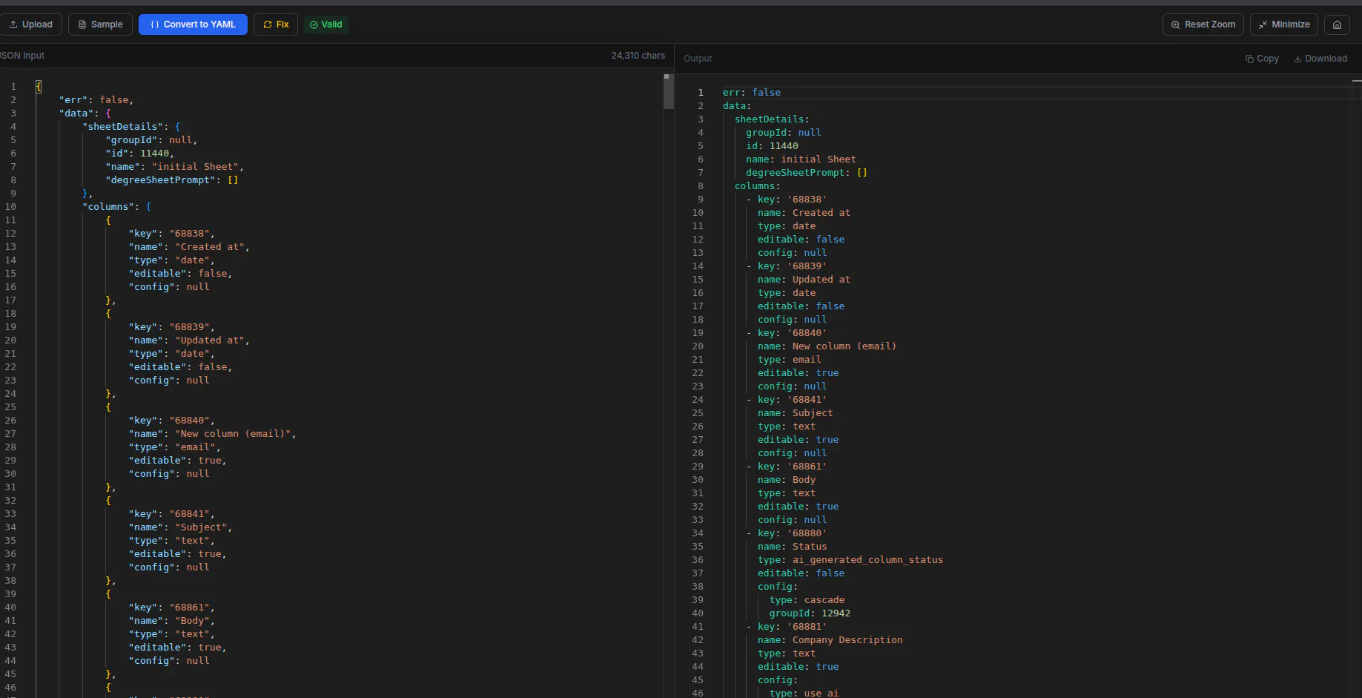Open the home icon button
Viewport: 1362px width, 698px height.
click(x=1337, y=24)
